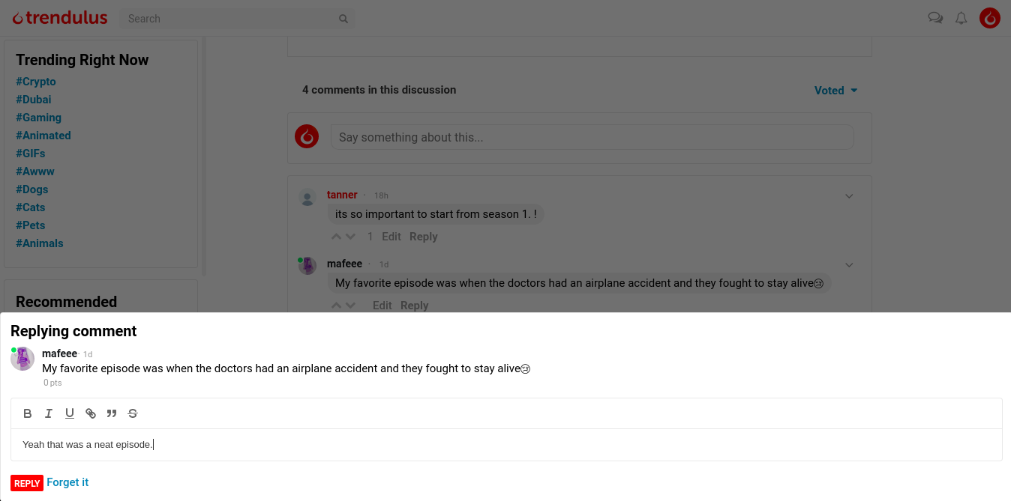
Task: Click the vote count '1' on tanner's comment
Action: [370, 237]
